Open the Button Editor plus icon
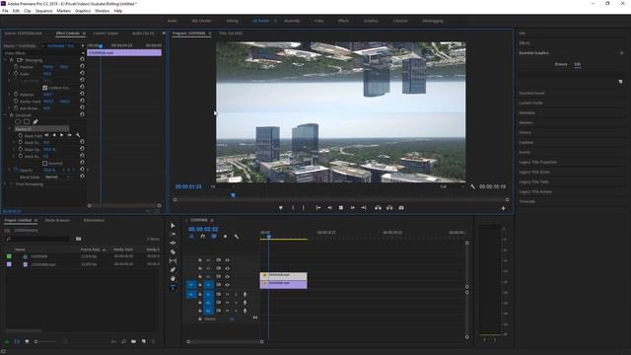Image resolution: width=631 pixels, height=355 pixels. [x=503, y=208]
